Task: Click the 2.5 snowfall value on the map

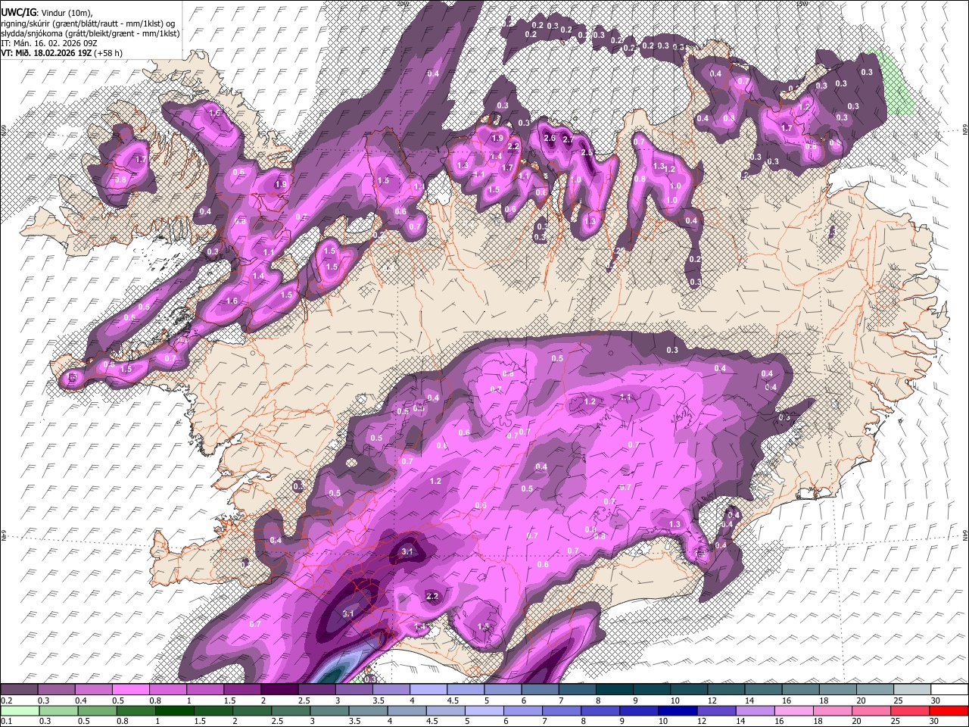Action: [586, 152]
